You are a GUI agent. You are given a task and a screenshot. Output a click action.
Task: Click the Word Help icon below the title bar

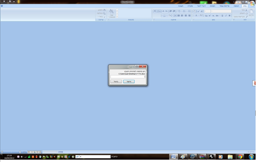2,6
